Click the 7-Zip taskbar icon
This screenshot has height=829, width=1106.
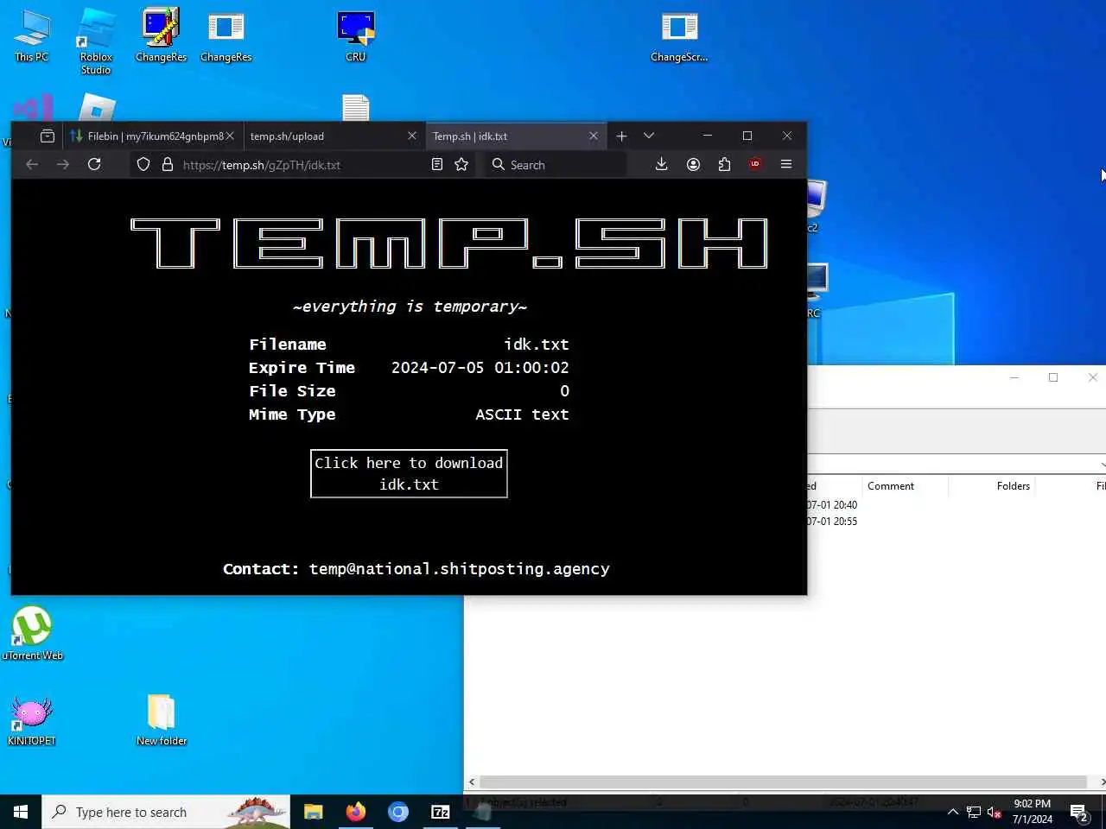(x=441, y=812)
